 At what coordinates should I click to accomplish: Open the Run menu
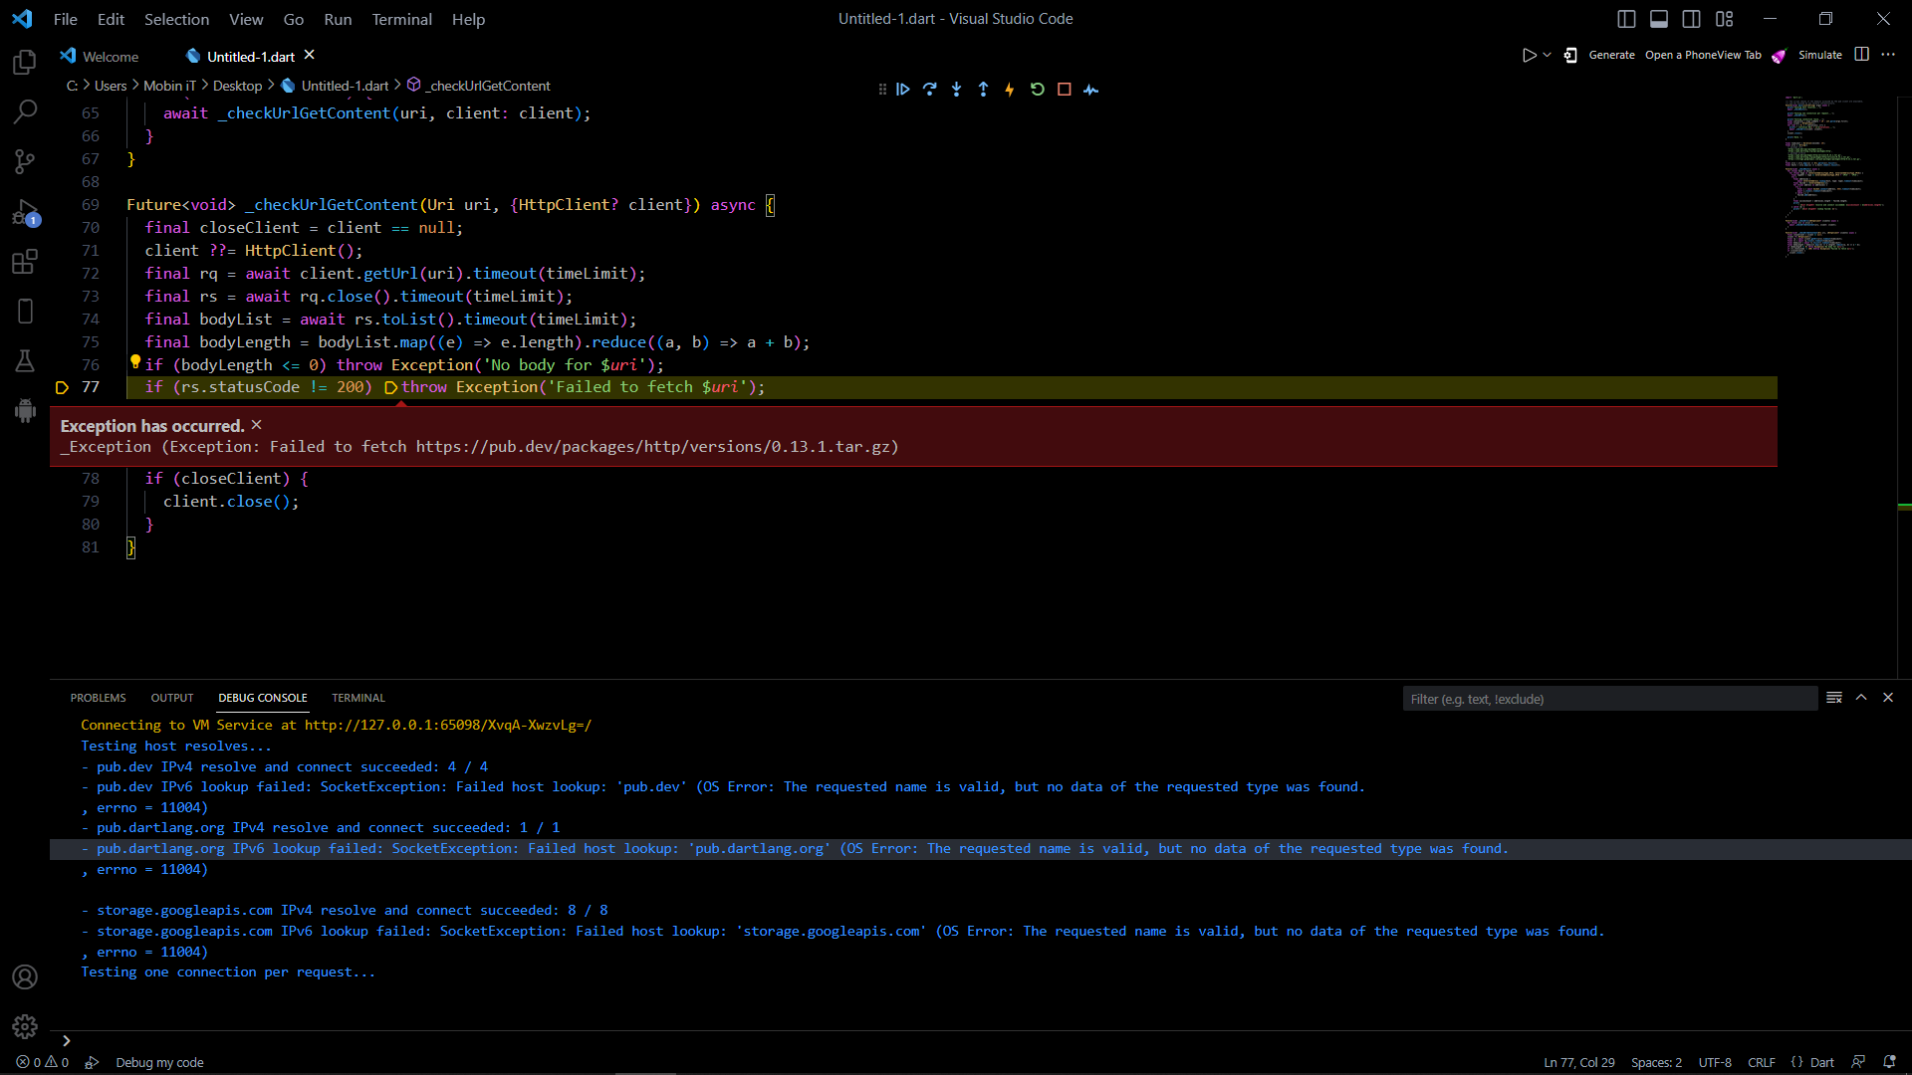click(x=338, y=19)
